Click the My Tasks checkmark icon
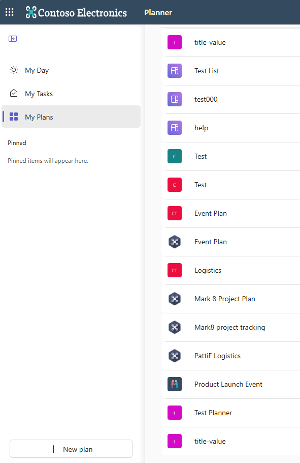Viewport: 300px width, 463px height. [14, 93]
